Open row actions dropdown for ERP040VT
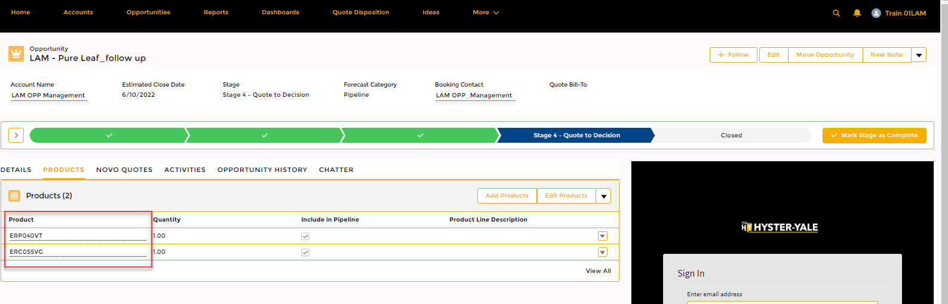This screenshot has width=948, height=304. click(x=603, y=237)
